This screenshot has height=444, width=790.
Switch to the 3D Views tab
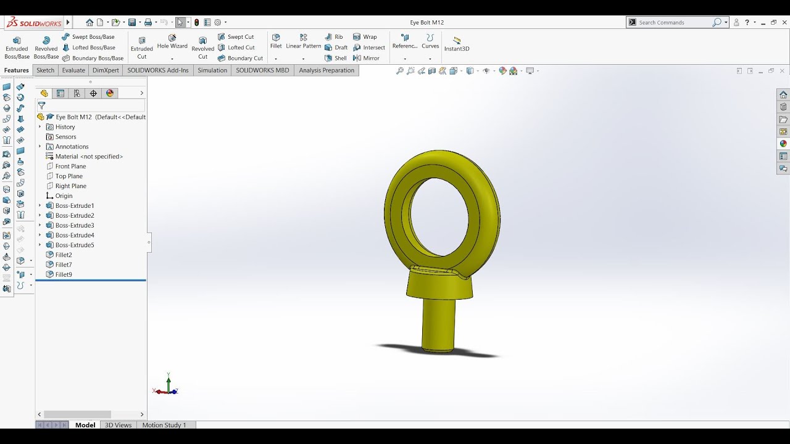(x=118, y=425)
